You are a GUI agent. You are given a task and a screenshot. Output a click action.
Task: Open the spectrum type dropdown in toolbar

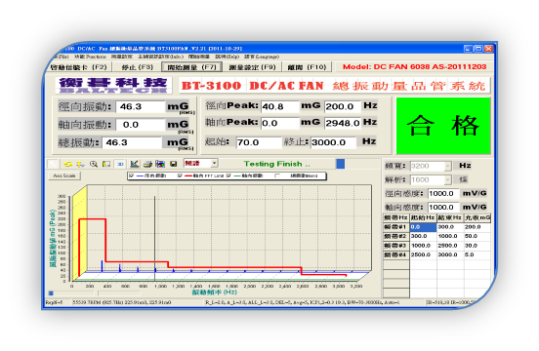[201, 164]
